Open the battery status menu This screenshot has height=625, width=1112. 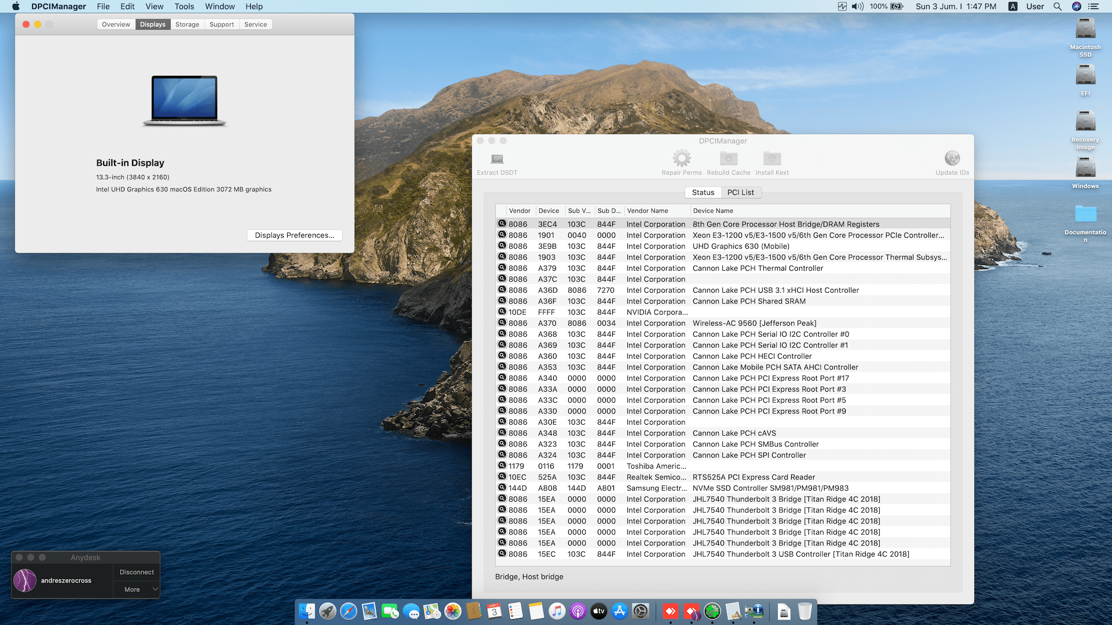coord(896,6)
